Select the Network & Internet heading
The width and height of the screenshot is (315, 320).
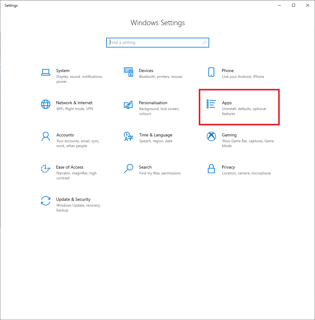[x=74, y=103]
